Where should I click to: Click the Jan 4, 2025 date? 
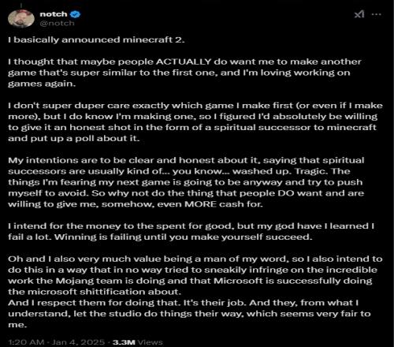(78, 342)
